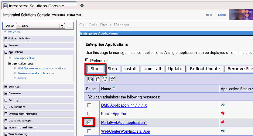This screenshot has height=136, width=253.
Task: Open the WebCenterWorklistDetailApp link
Action: [x=125, y=131]
